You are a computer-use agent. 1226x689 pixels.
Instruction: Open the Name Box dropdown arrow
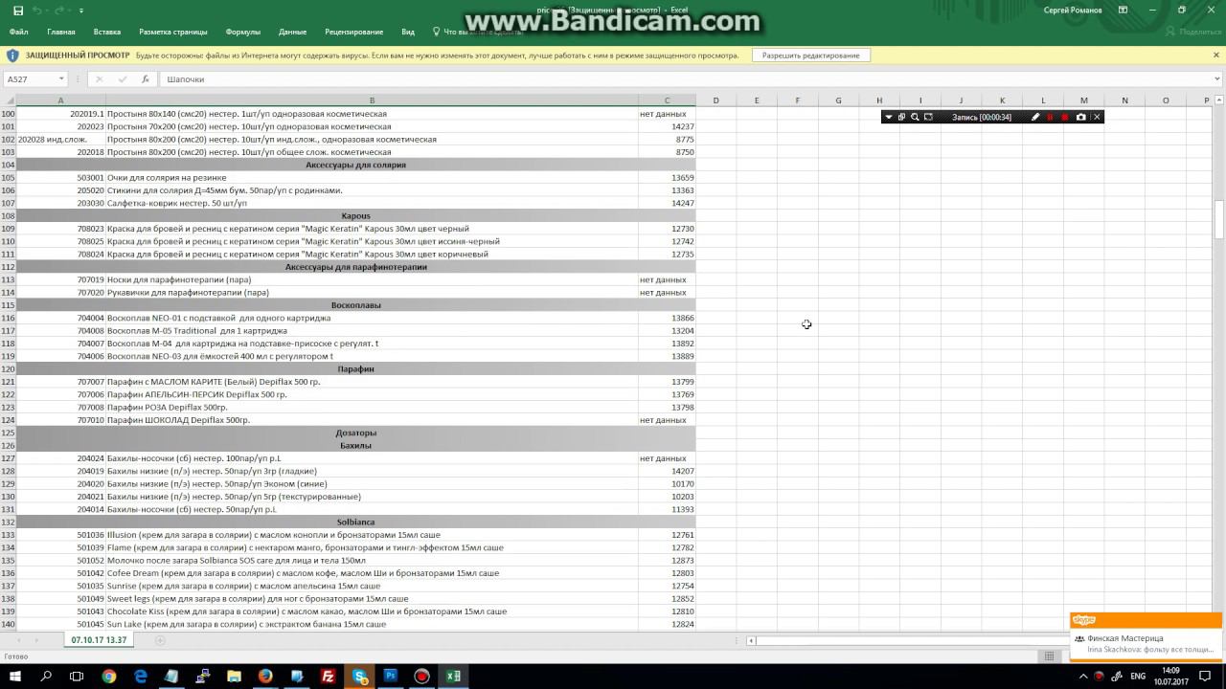(61, 79)
